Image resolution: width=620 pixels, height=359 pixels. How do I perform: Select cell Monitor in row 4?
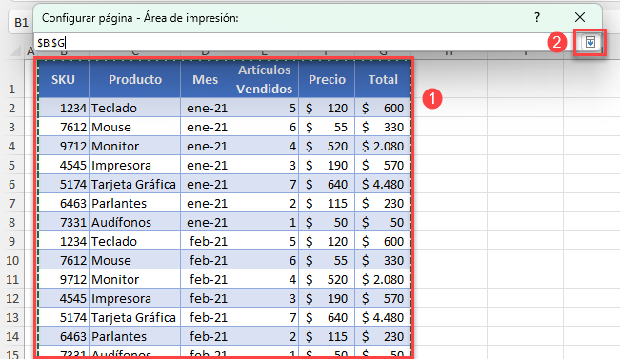(x=135, y=146)
